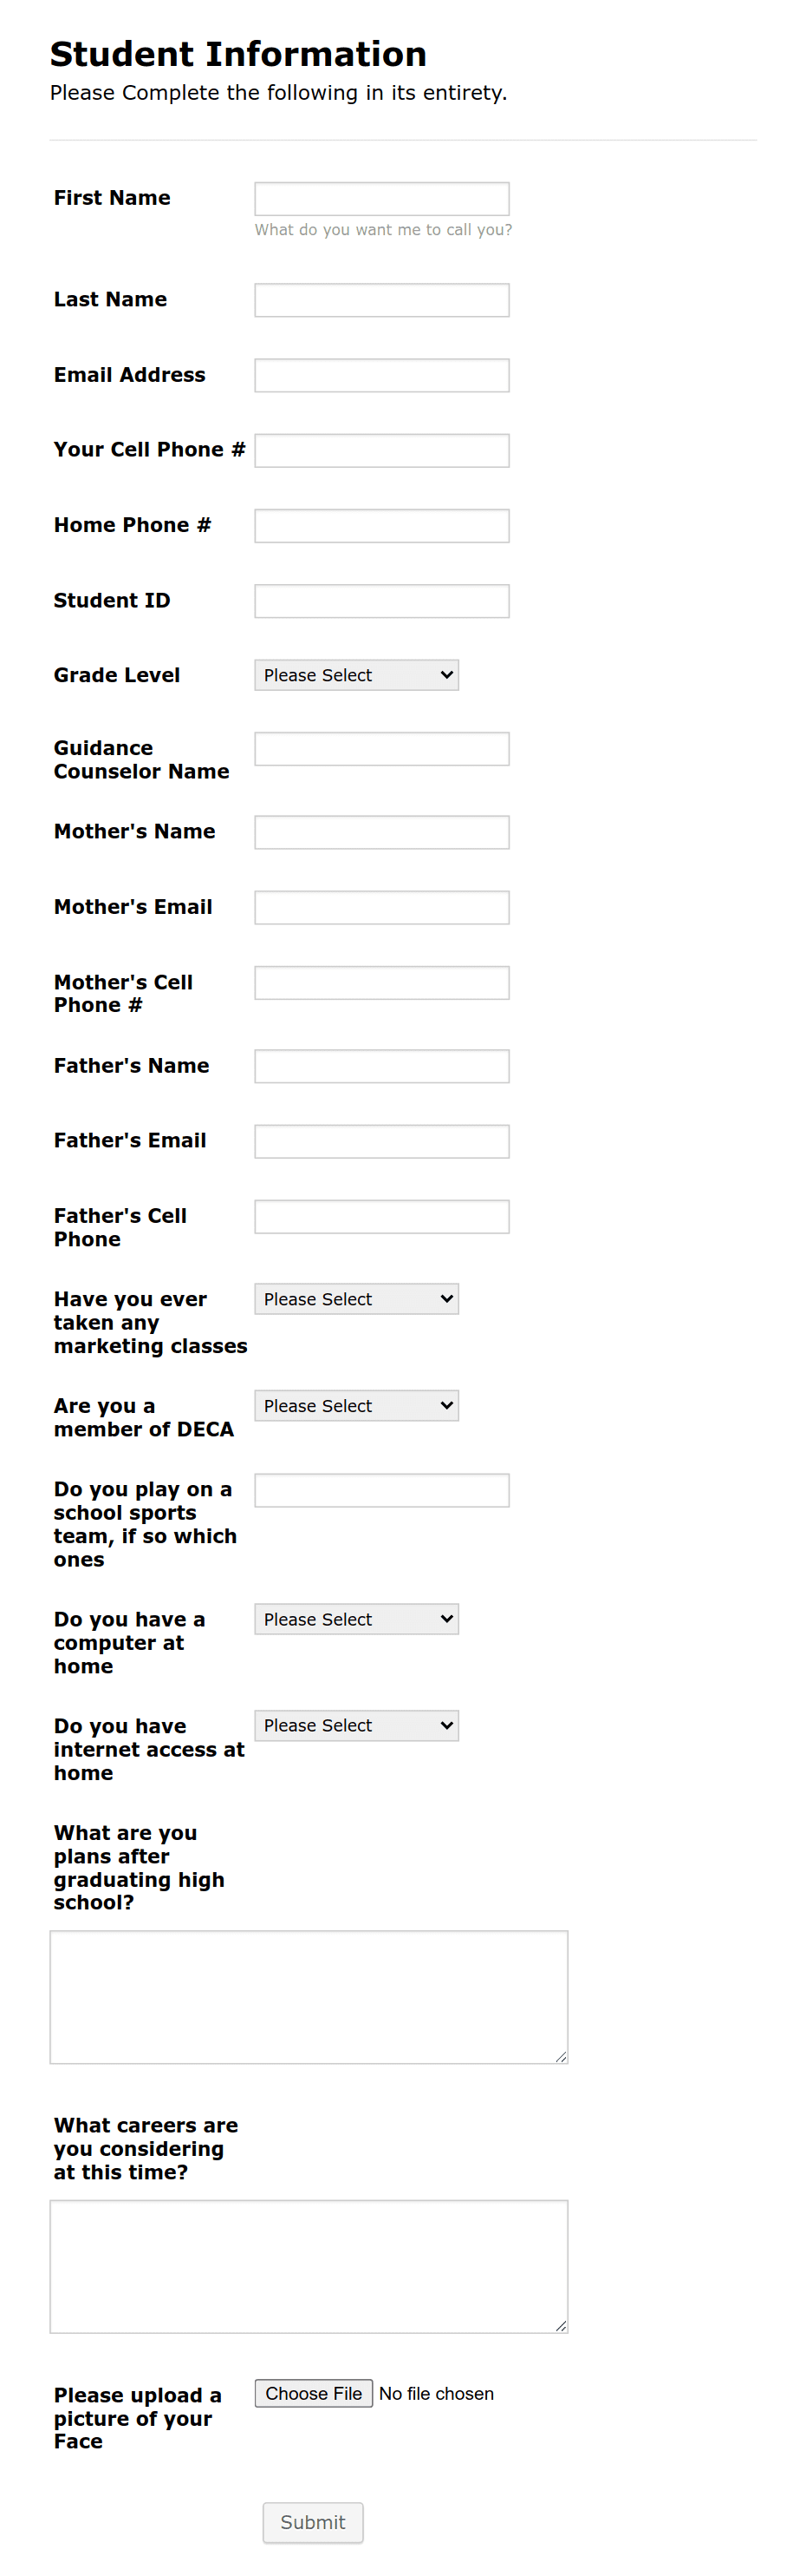Open the computer at home dropdown
Viewport: 806px width, 2576px height.
(x=355, y=1618)
